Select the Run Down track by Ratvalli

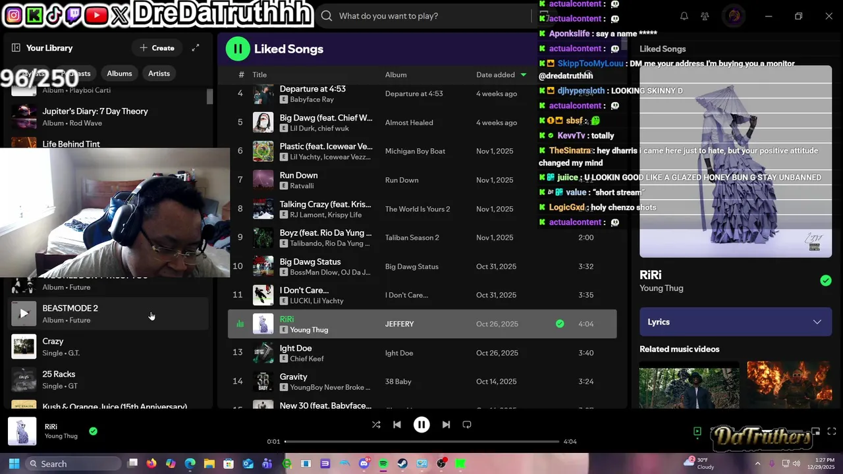pyautogui.click(x=422, y=180)
